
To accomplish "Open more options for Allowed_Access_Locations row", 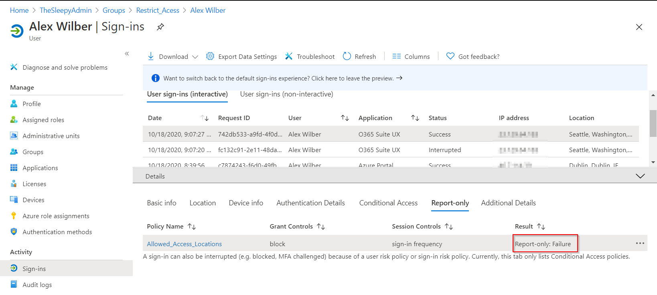I will pos(640,243).
